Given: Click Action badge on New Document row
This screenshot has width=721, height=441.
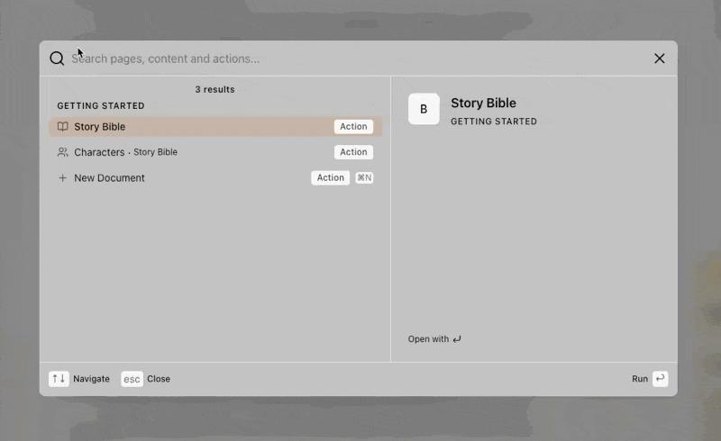Looking at the screenshot, I should tap(330, 178).
